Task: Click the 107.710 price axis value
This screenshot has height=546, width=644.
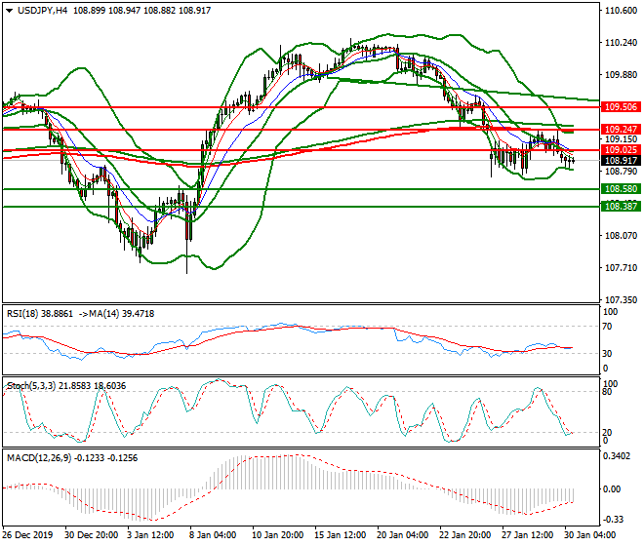Action: [x=621, y=268]
